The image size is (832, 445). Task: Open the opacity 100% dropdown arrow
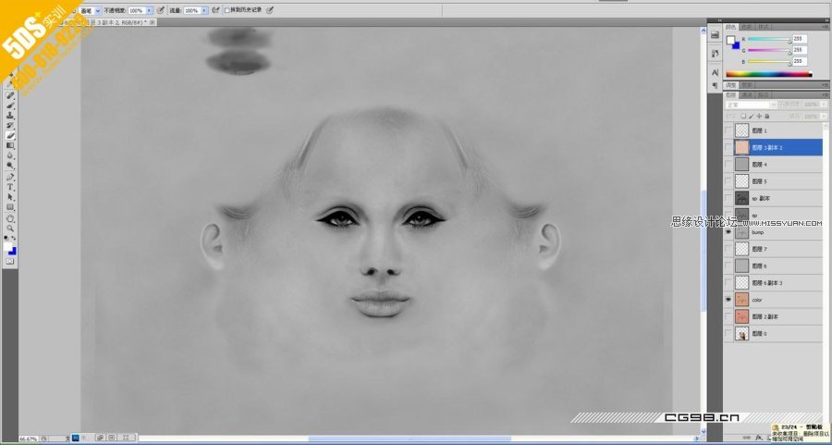point(150,10)
